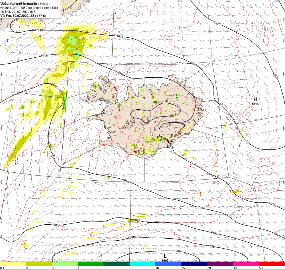
Task: Click the 0.3 legend value
Action: [28, 268]
